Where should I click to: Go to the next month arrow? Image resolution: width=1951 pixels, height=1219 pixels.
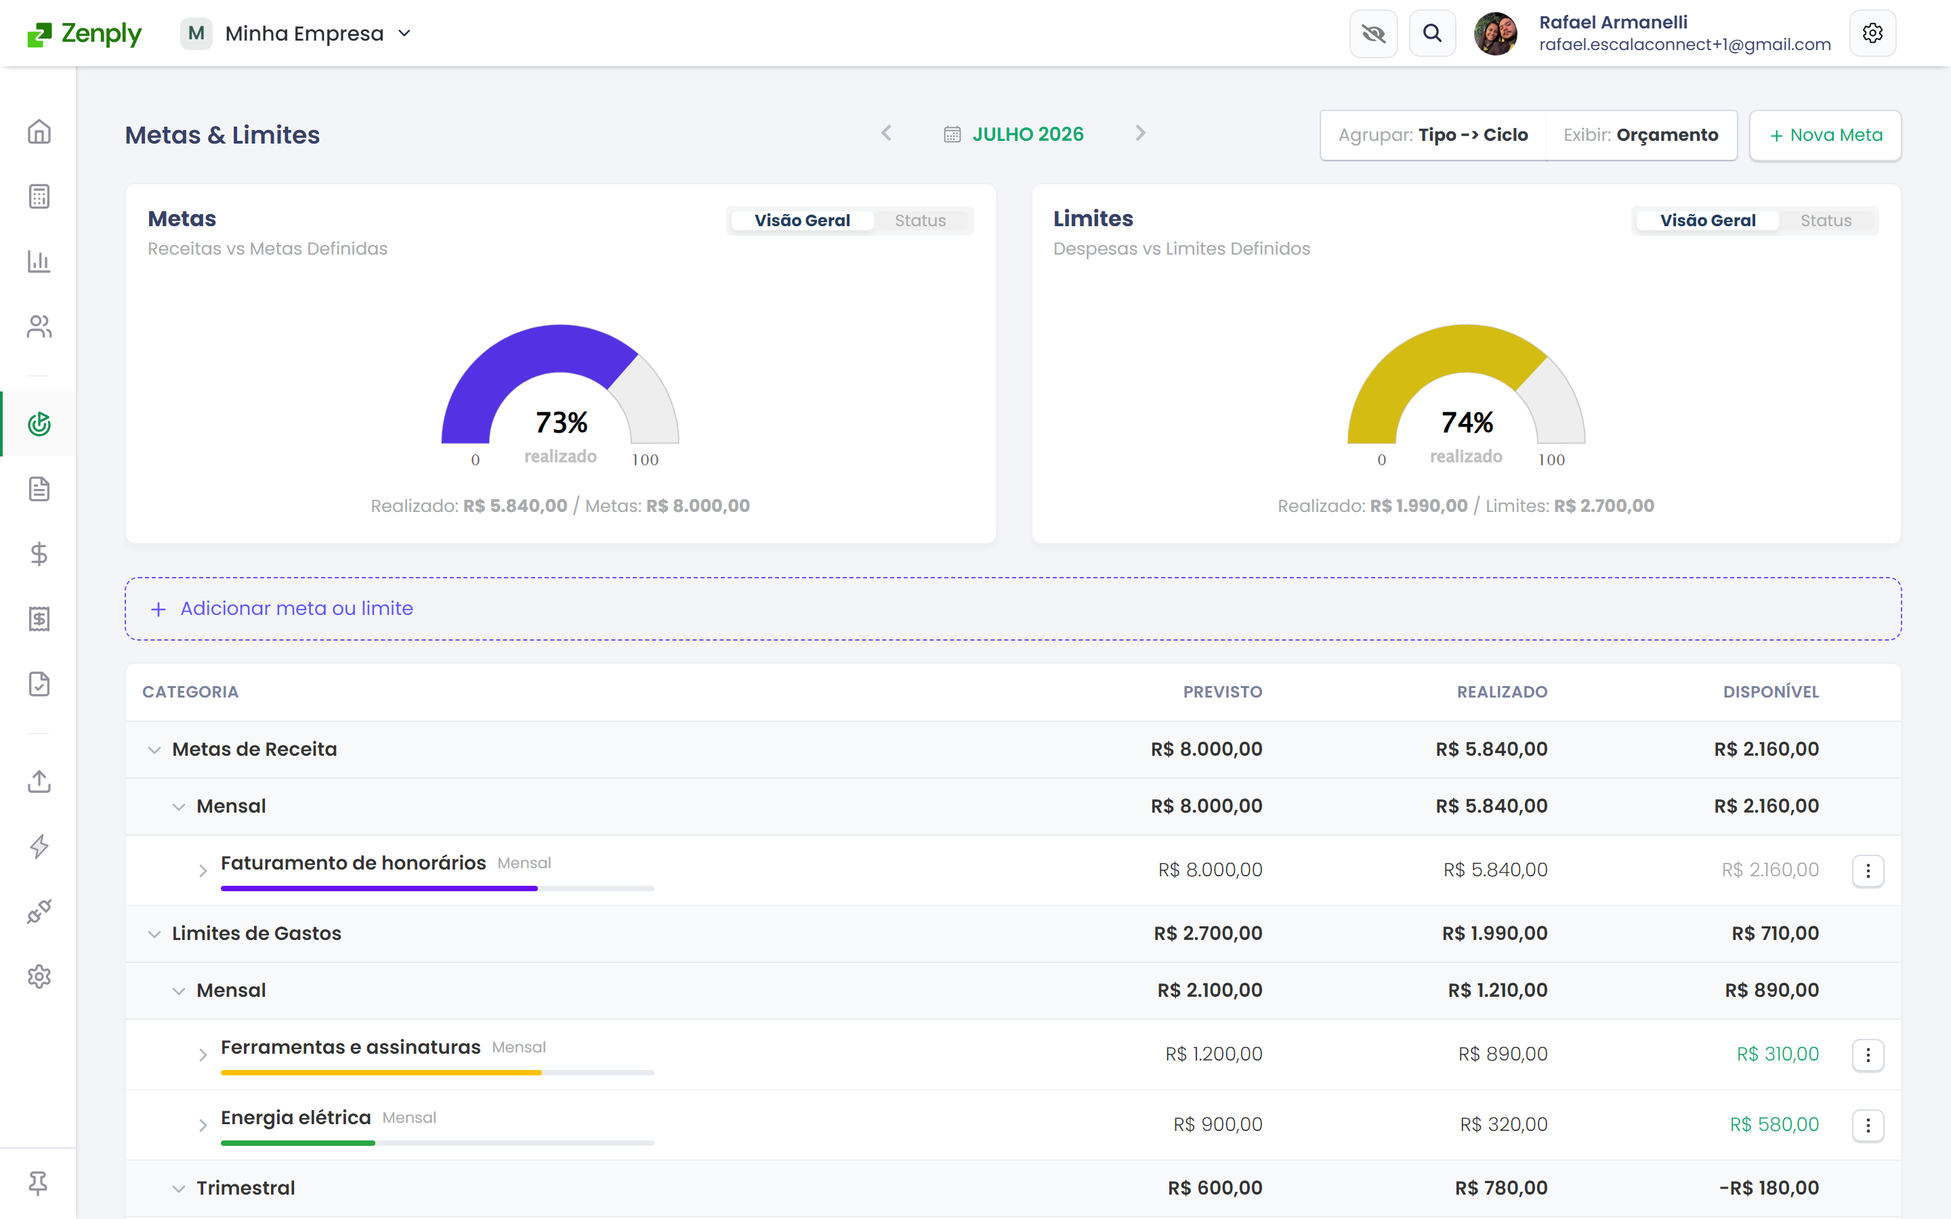click(x=1140, y=133)
